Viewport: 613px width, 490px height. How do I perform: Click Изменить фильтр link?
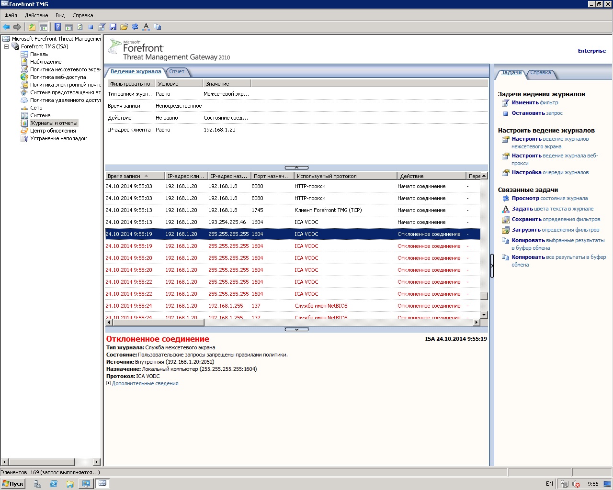point(534,102)
